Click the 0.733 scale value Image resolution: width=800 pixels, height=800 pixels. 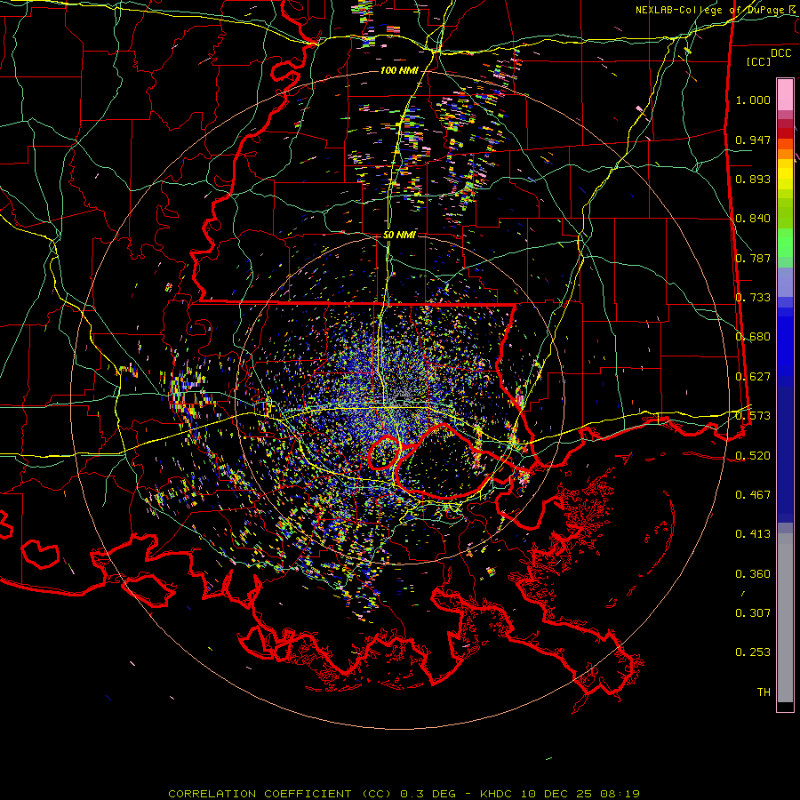click(x=753, y=298)
